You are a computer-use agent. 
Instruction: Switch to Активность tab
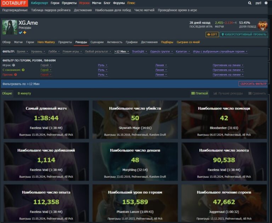point(114,42)
